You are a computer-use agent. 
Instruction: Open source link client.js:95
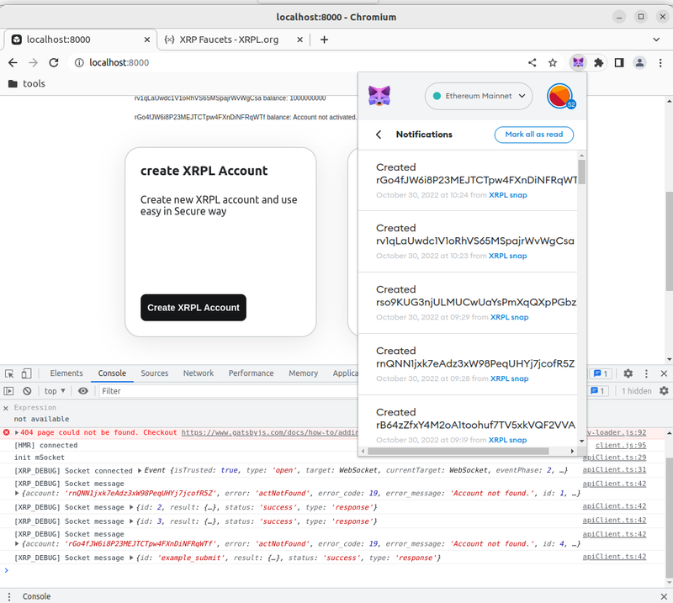click(x=621, y=446)
